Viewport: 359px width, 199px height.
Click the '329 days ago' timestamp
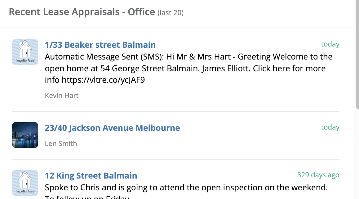coord(318,175)
